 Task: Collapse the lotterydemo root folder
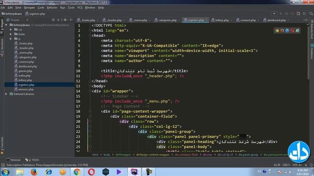[x=6, y=25]
